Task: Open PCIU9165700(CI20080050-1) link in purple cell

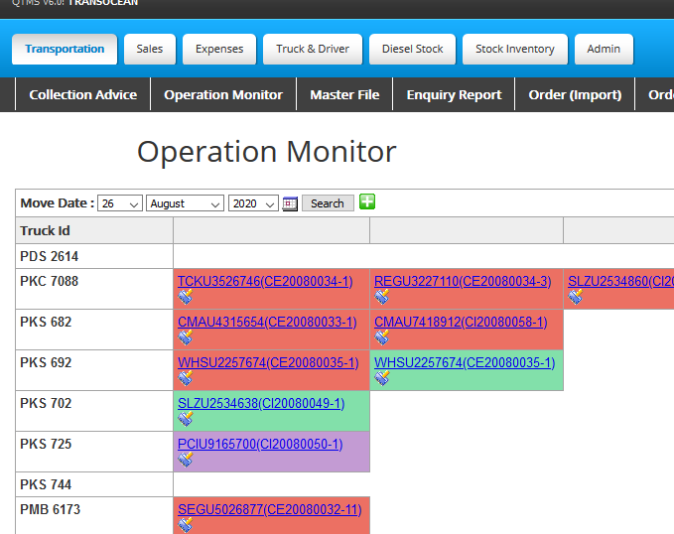Action: click(259, 444)
